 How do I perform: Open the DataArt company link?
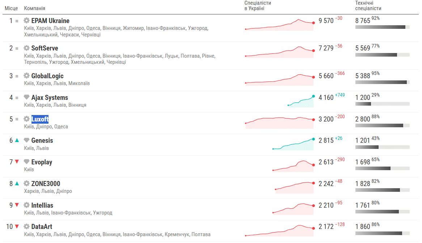(42, 227)
